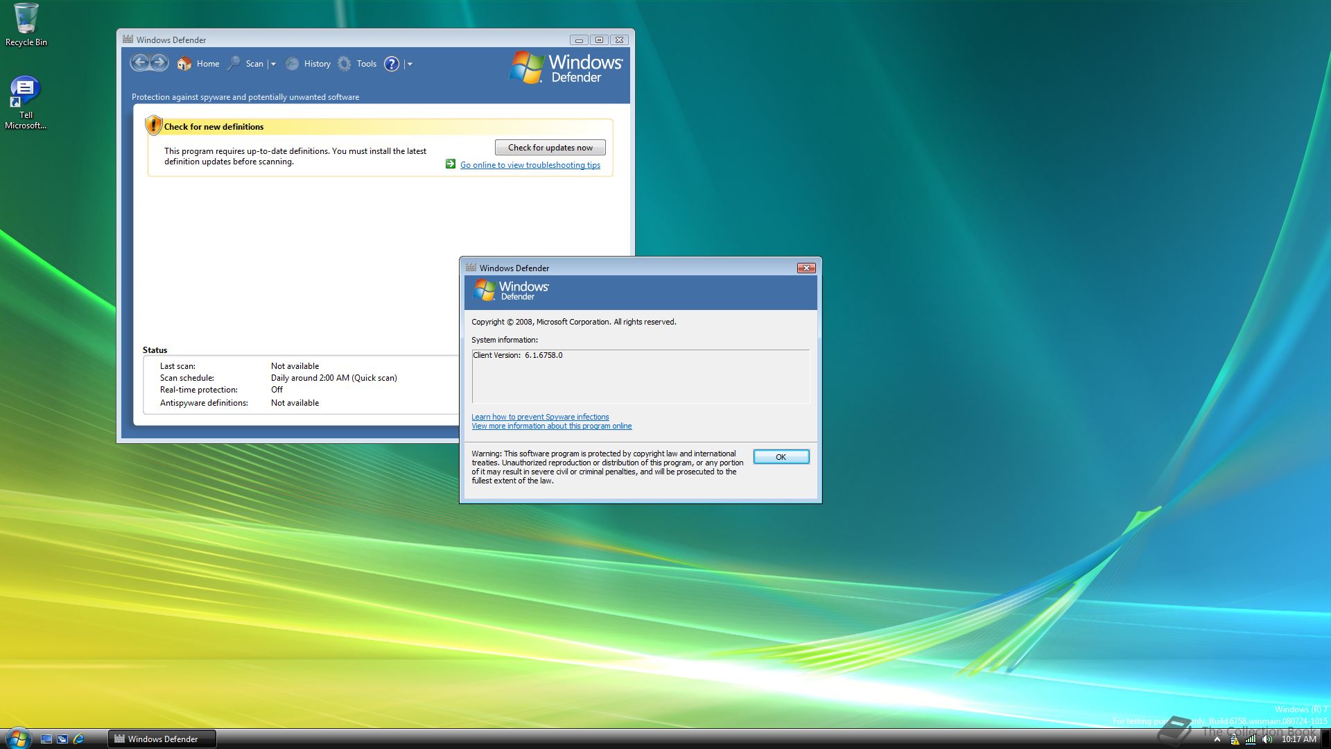Click the Real-time protection 'Off' value

click(x=277, y=390)
